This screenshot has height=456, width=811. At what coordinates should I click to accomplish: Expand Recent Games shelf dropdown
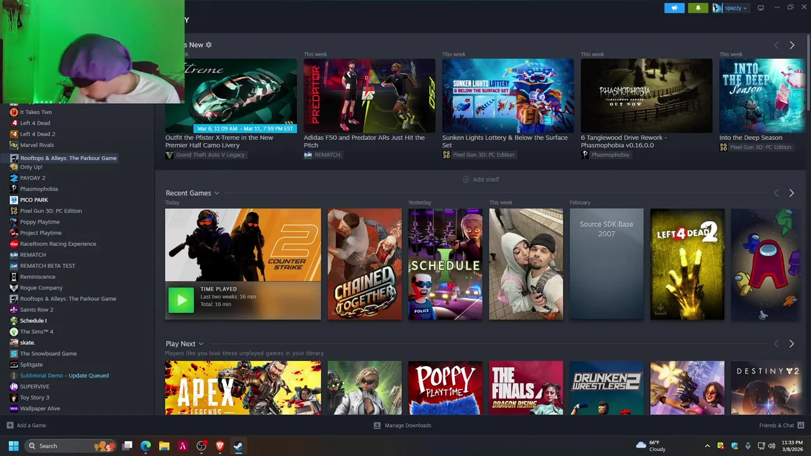(x=217, y=193)
